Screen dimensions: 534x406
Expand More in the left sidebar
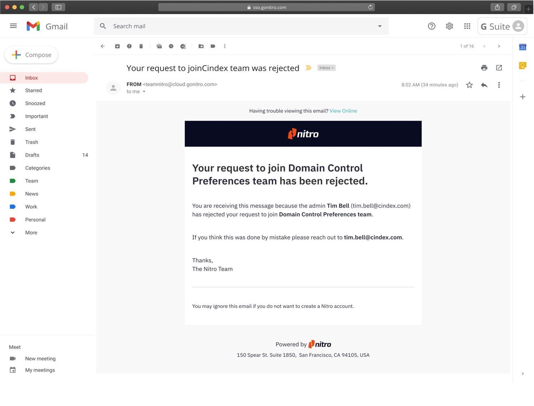pos(31,232)
